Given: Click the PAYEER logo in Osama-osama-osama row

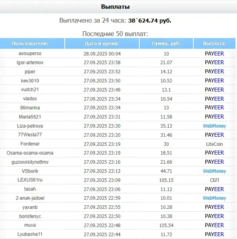Looking at the screenshot, I should pyautogui.click(x=214, y=153).
